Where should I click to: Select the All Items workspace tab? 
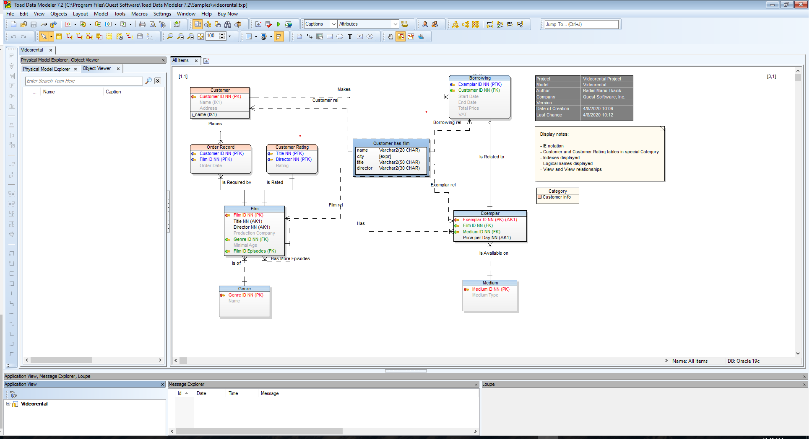pos(181,61)
